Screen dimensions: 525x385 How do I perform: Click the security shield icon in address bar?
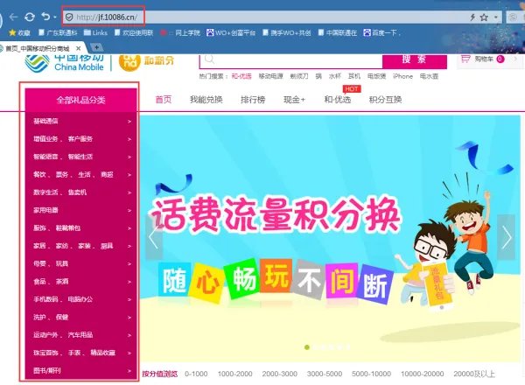tap(69, 17)
